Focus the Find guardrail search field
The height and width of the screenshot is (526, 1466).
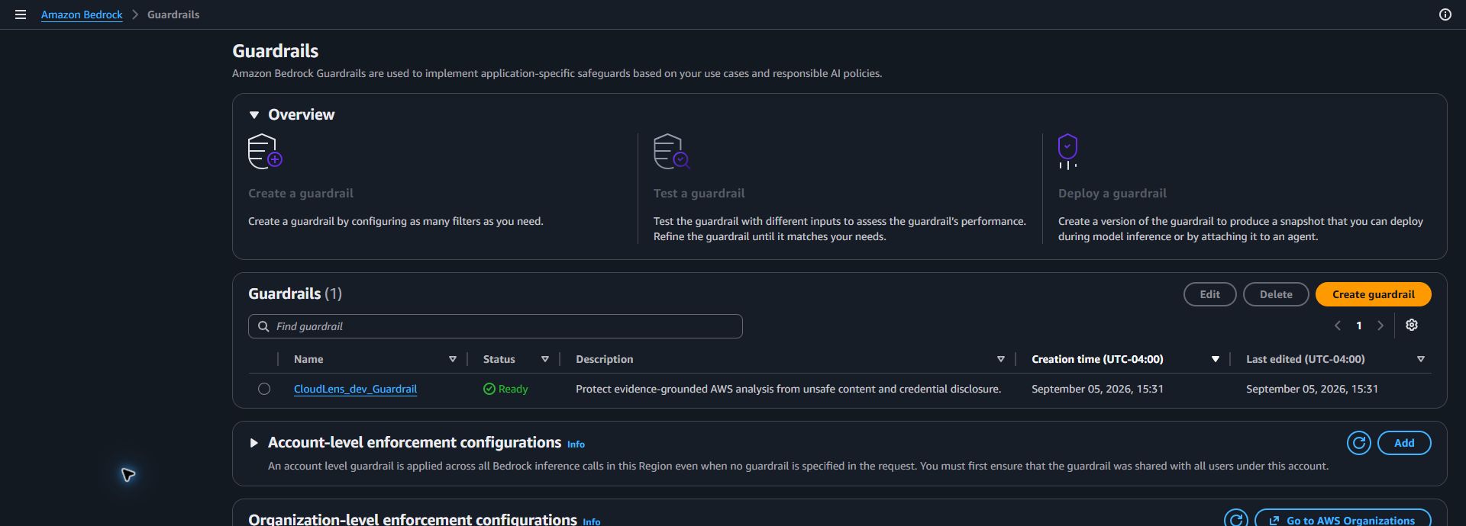(x=496, y=326)
